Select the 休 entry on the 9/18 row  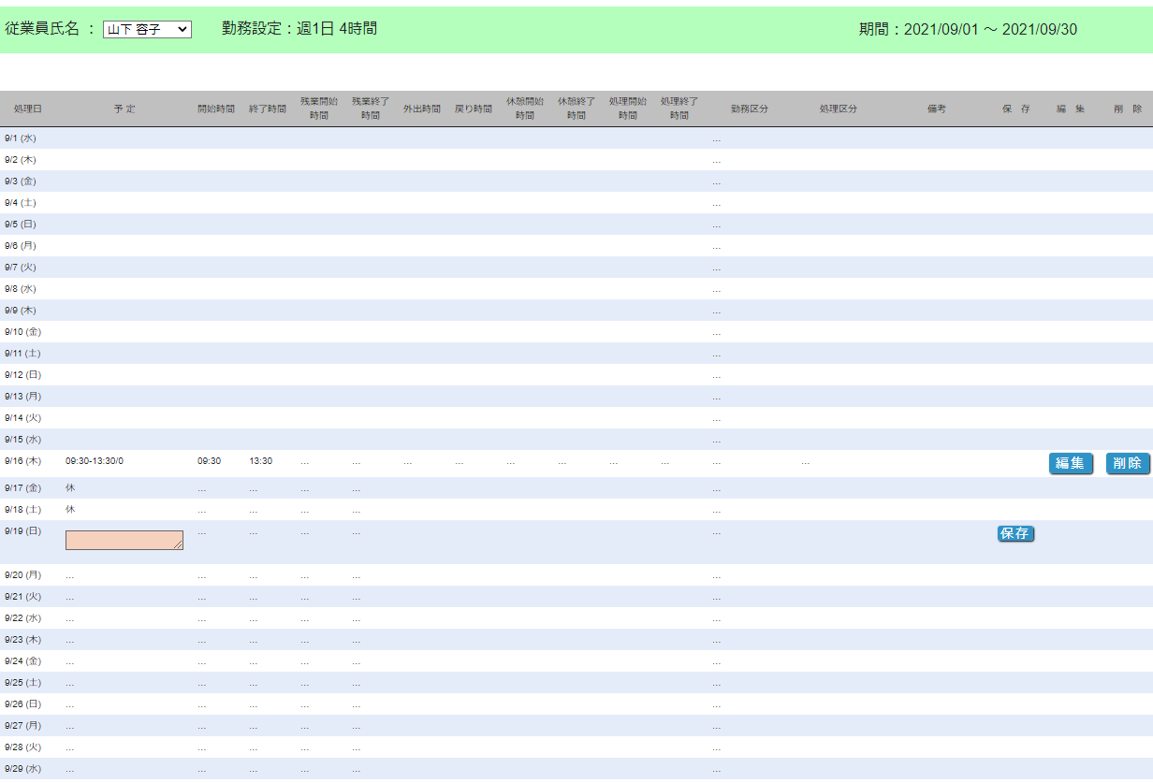pyautogui.click(x=70, y=509)
